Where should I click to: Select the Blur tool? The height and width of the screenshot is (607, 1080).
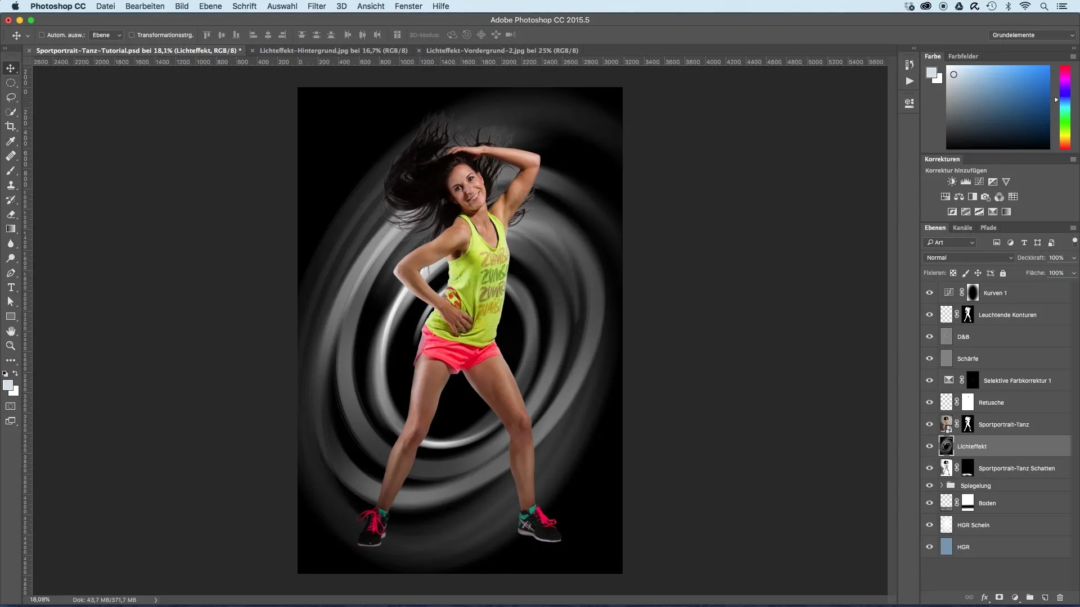point(11,243)
